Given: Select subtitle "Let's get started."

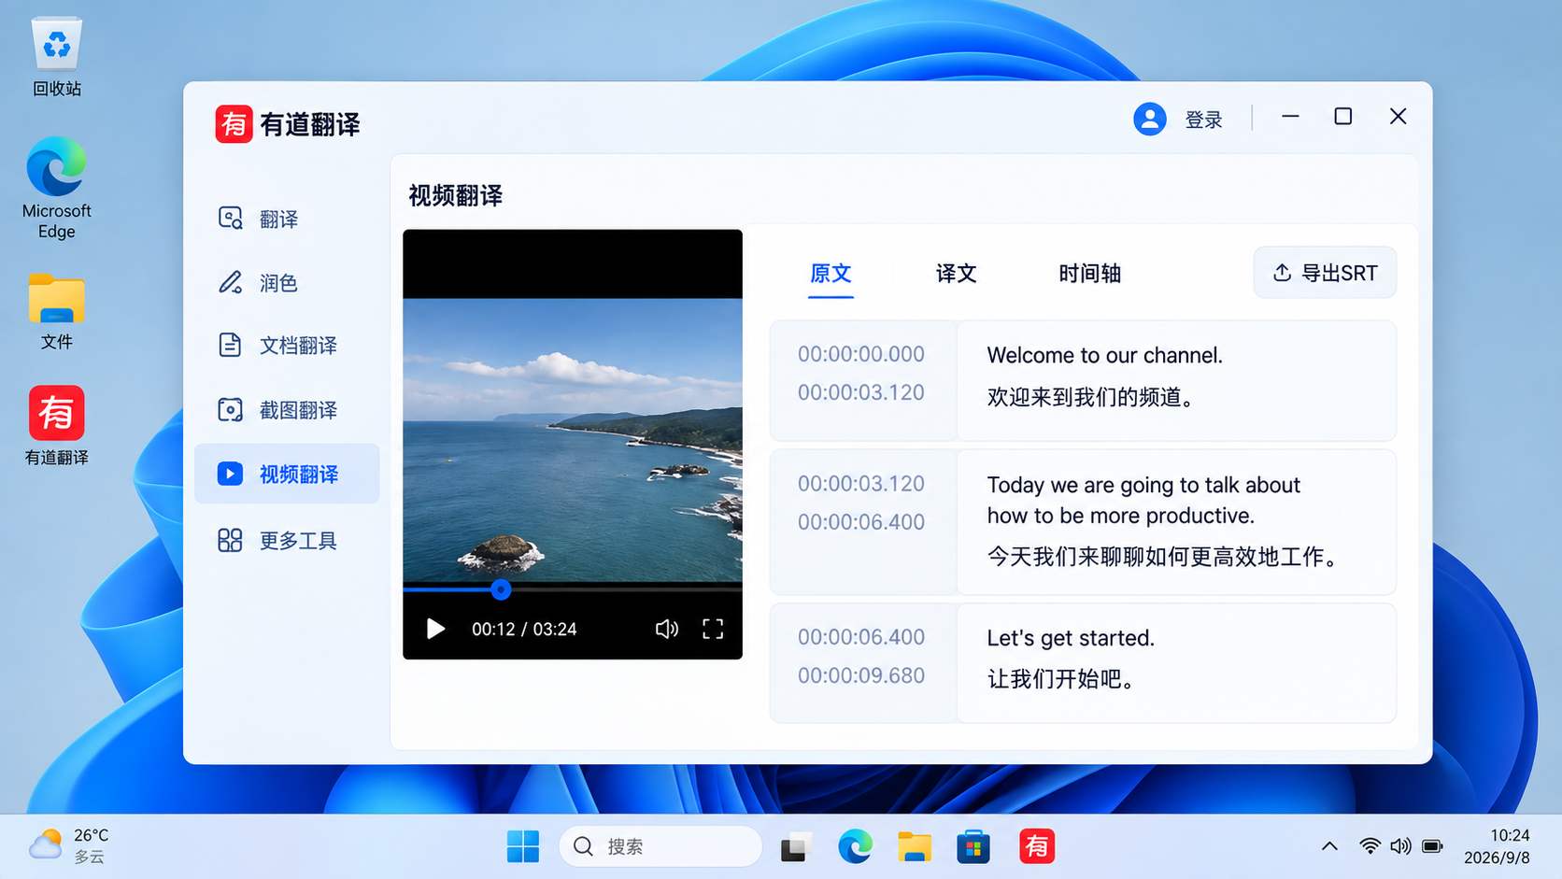Looking at the screenshot, I should 1071,638.
